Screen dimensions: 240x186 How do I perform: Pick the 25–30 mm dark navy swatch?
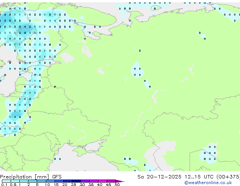76,181
